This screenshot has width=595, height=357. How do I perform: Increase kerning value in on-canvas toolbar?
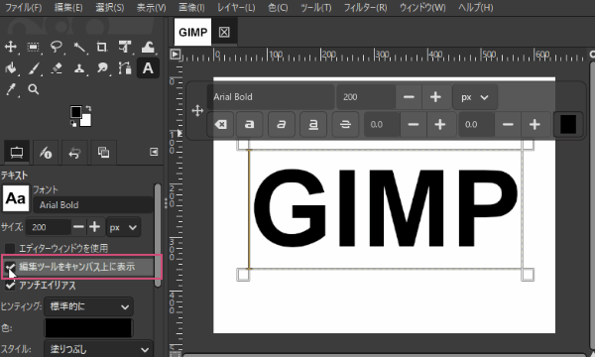click(x=535, y=124)
